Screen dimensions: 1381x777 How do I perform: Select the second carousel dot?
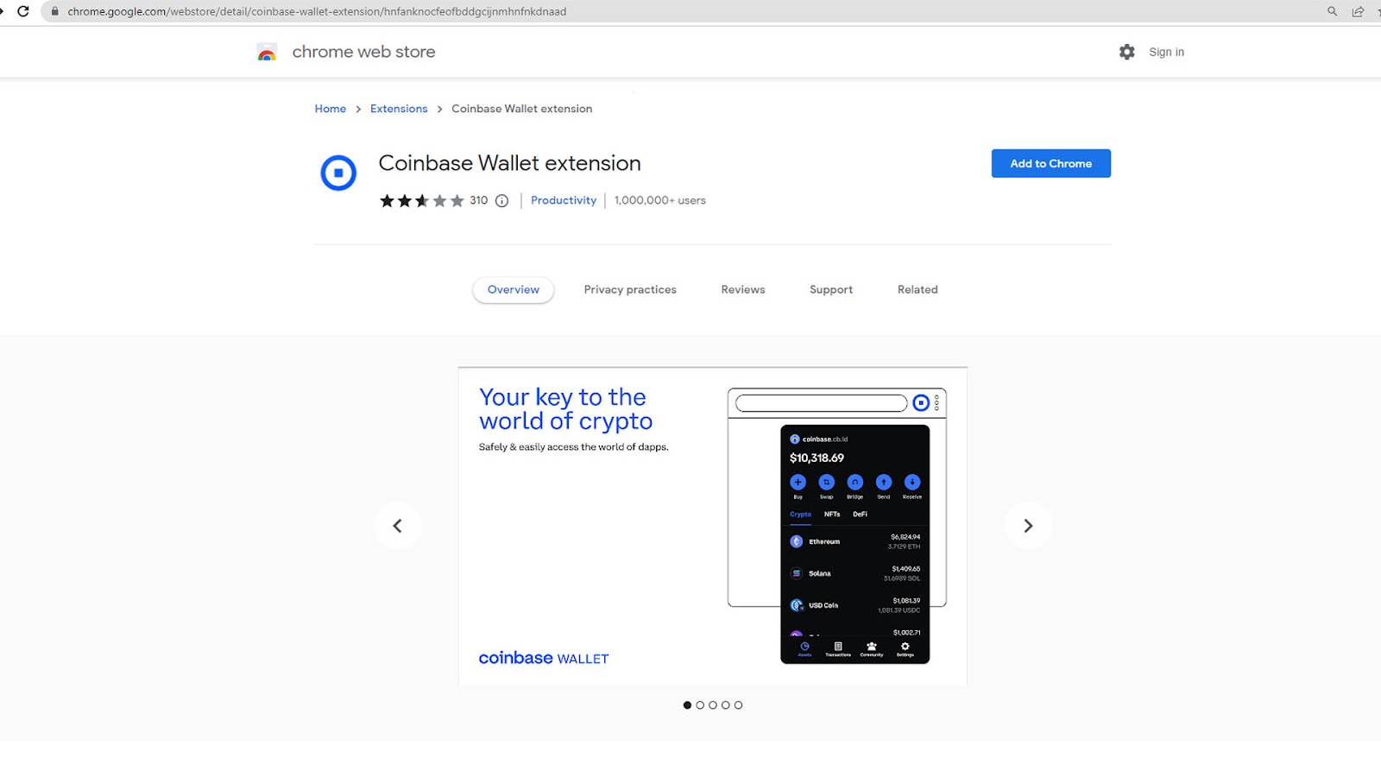(700, 705)
